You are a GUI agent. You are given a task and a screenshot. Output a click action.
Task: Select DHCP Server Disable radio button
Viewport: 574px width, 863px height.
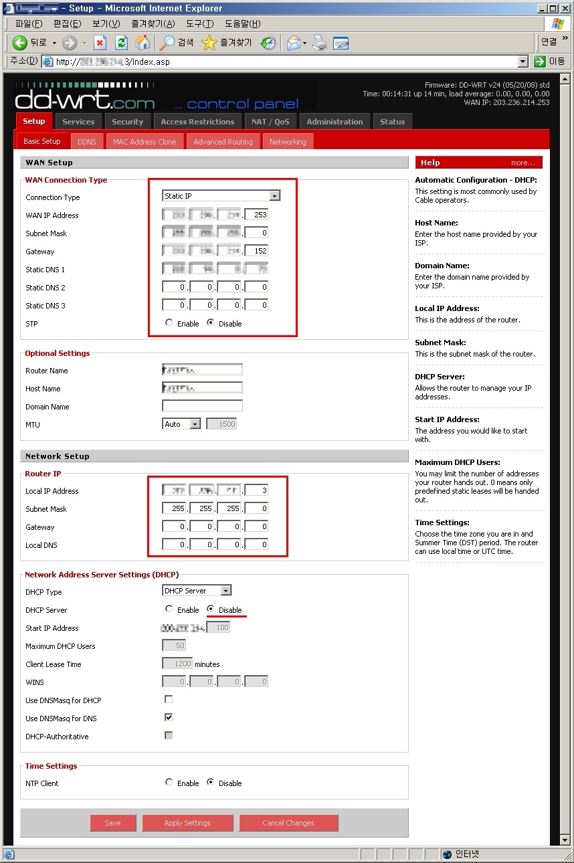pos(211,609)
